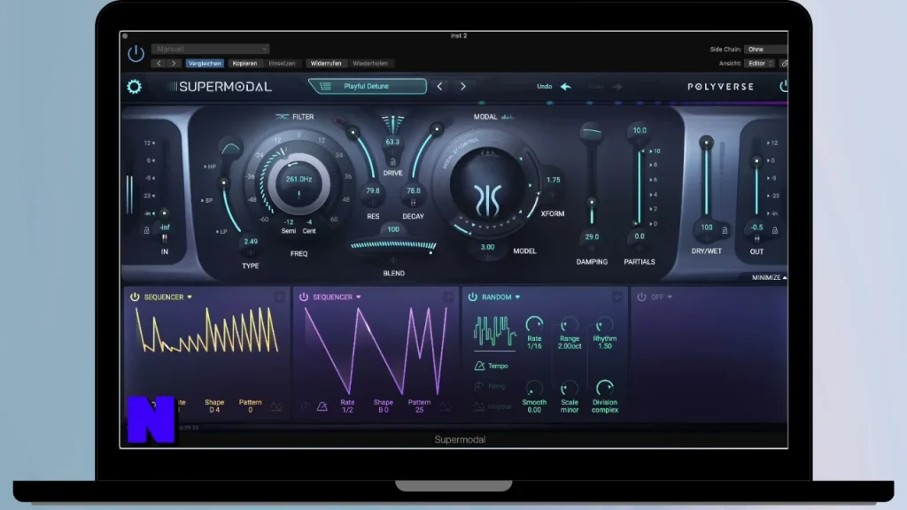
Task: Click the link icon near Ansicht
Action: coord(784,64)
